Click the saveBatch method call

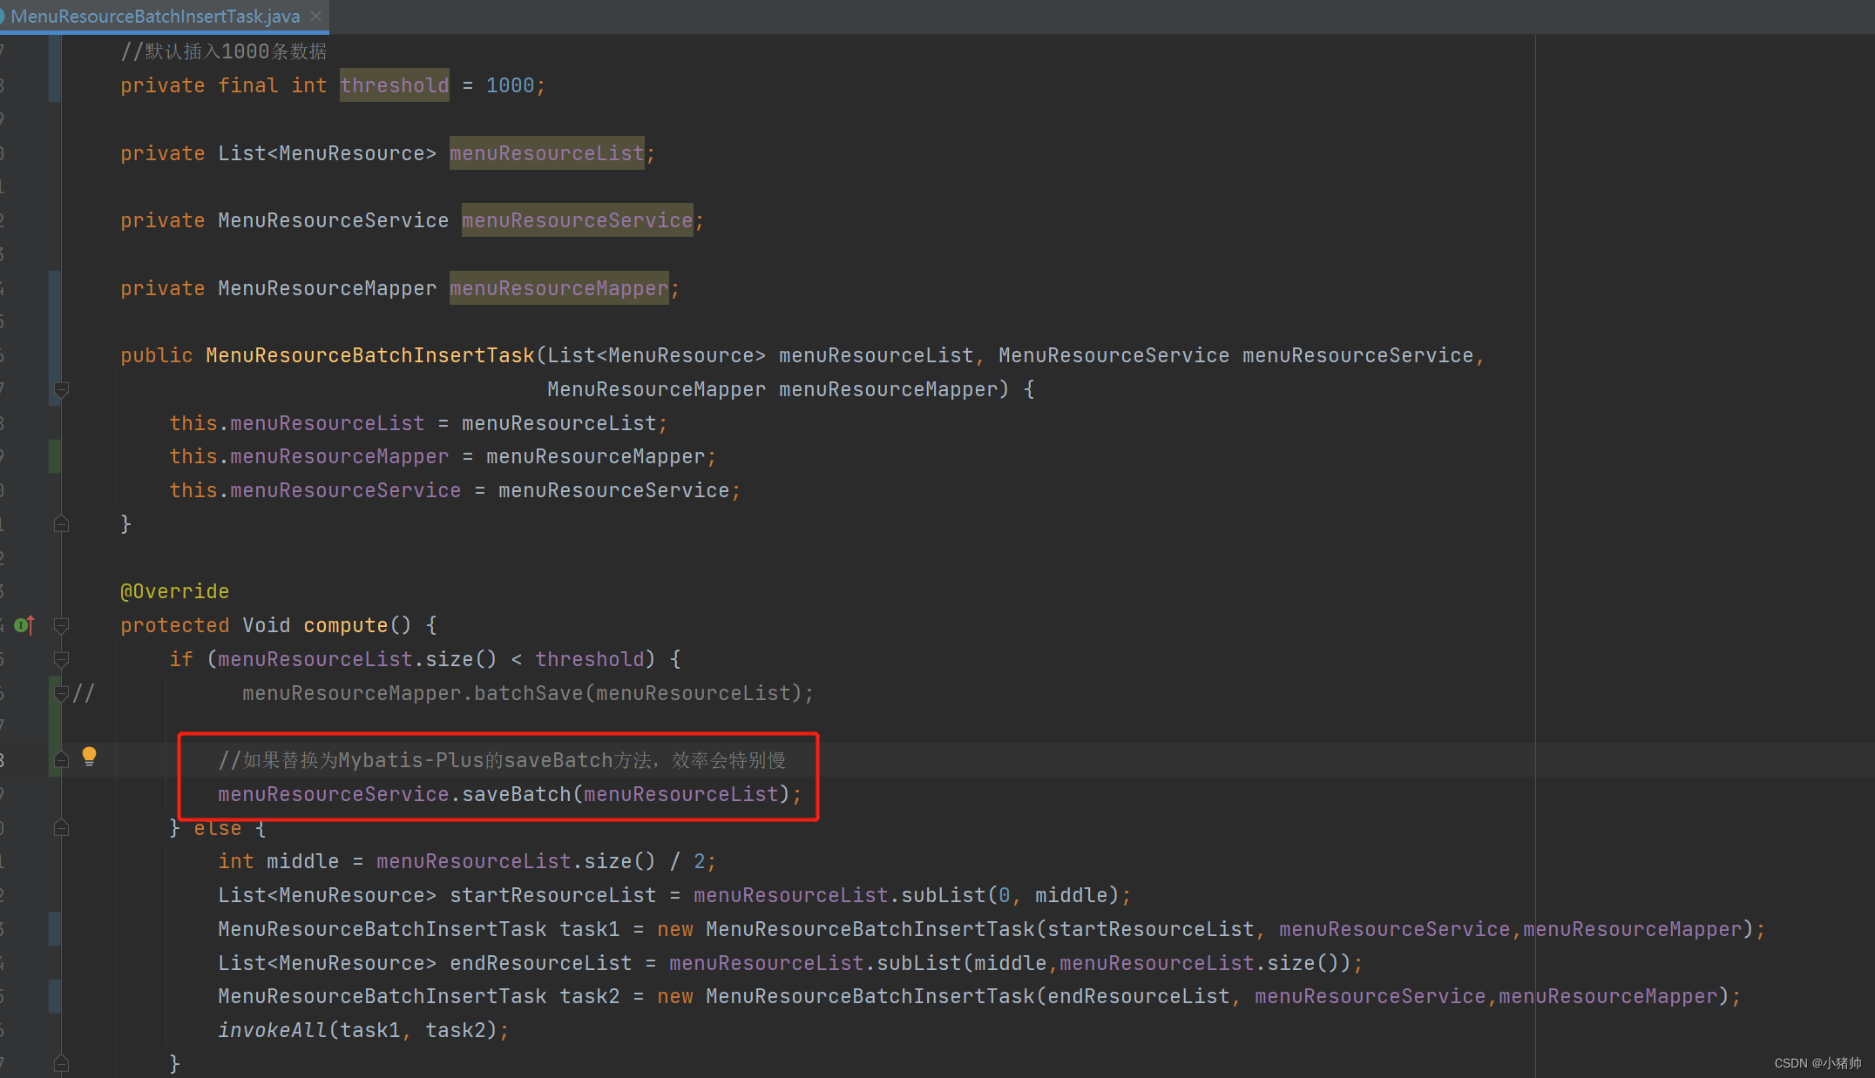[x=515, y=794]
